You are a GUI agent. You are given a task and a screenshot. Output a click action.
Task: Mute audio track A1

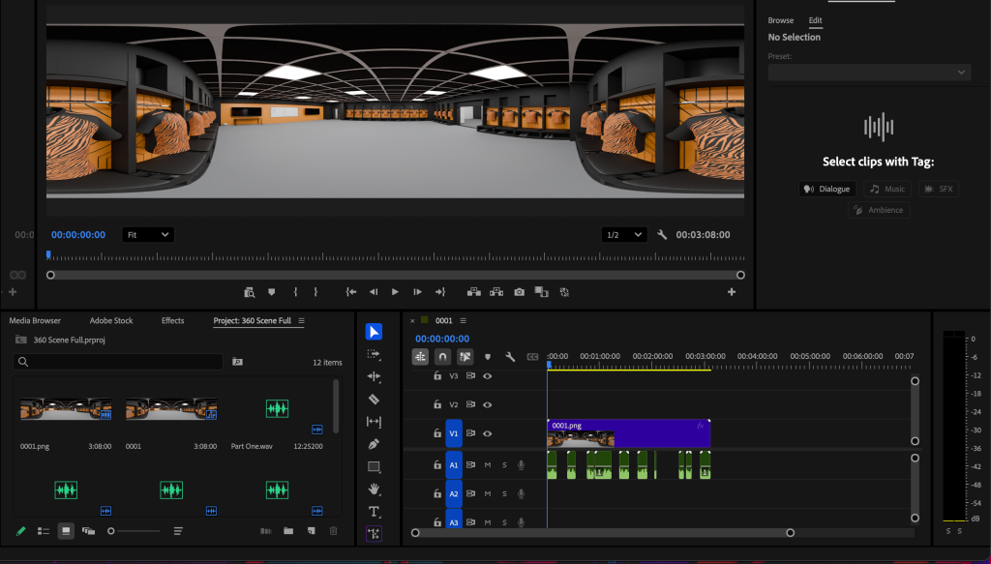tap(488, 465)
